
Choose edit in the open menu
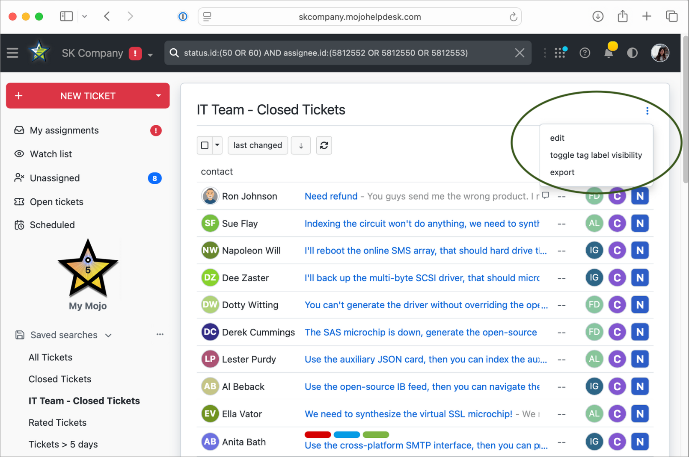[x=557, y=138]
